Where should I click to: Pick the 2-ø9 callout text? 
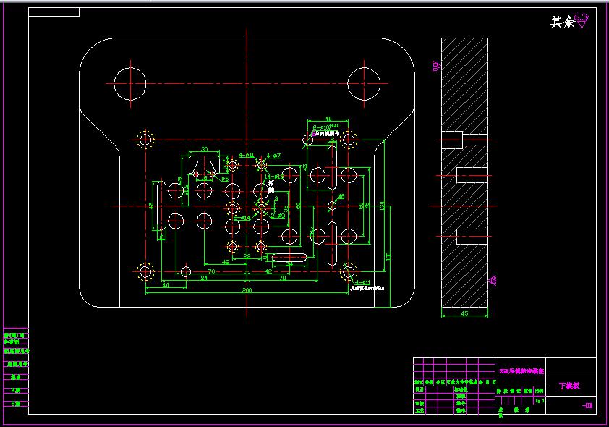coord(278,215)
